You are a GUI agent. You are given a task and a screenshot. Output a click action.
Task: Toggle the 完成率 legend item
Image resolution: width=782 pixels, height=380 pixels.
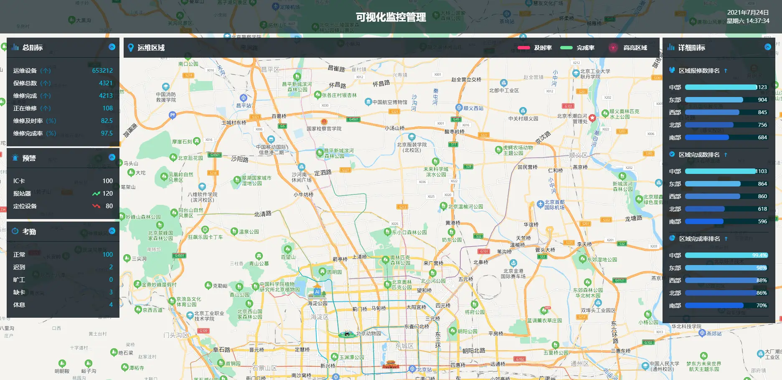577,48
